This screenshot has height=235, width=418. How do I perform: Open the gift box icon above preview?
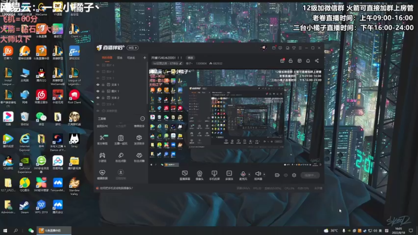pyautogui.click(x=282, y=61)
